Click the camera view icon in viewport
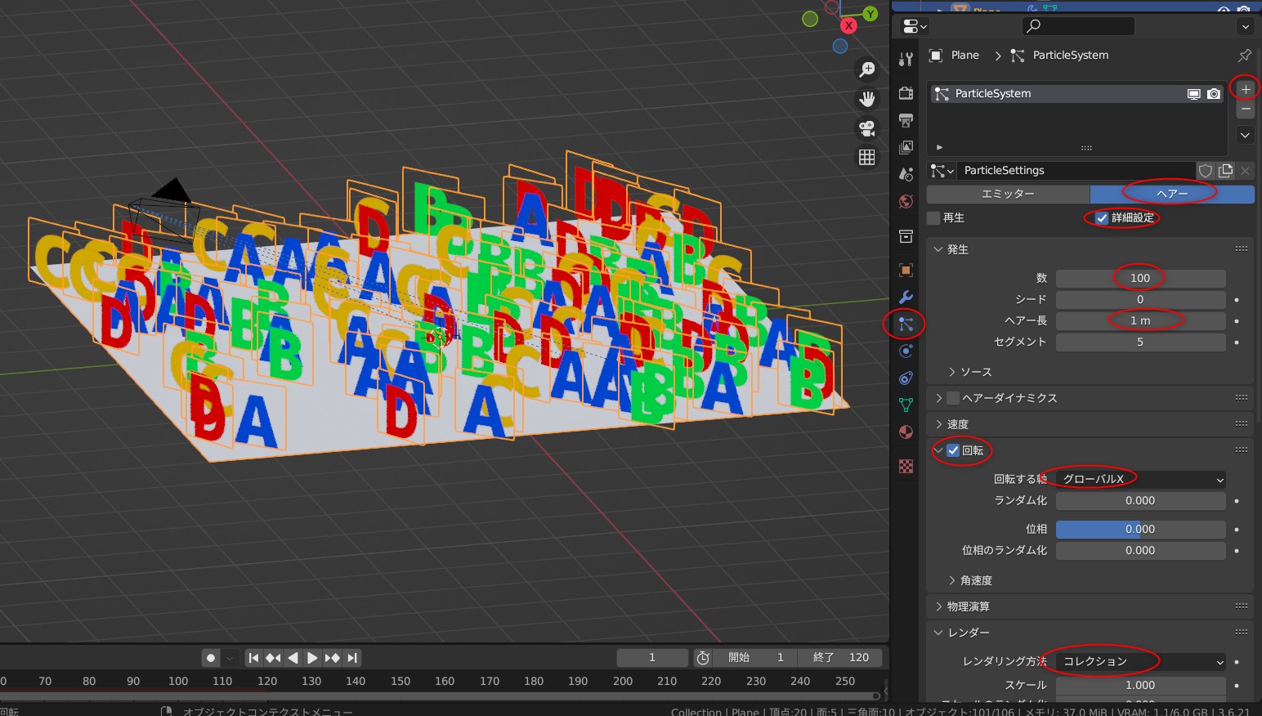The height and width of the screenshot is (716, 1262). [x=866, y=128]
